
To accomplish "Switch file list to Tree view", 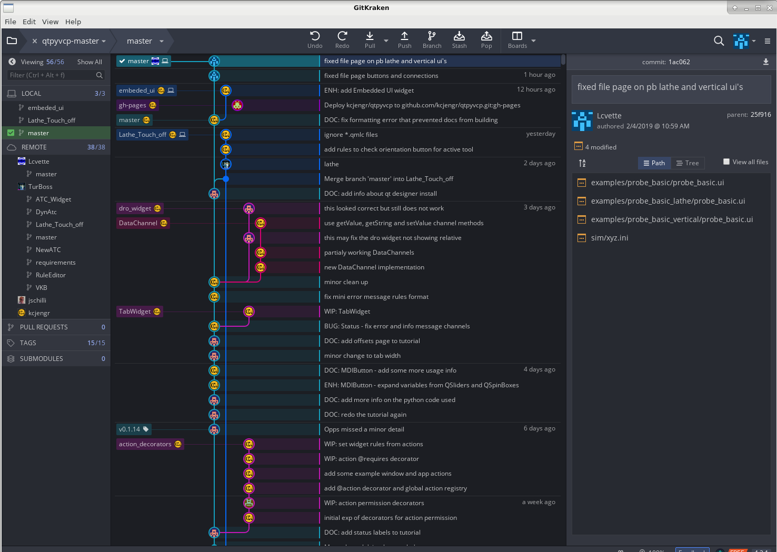I will click(688, 163).
